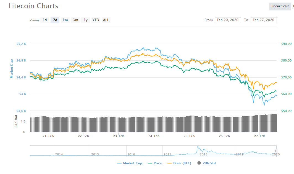Select the YTD zoom option
294x174 pixels.
pos(96,20)
